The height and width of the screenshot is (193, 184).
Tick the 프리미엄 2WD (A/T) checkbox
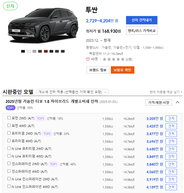tap(9, 133)
